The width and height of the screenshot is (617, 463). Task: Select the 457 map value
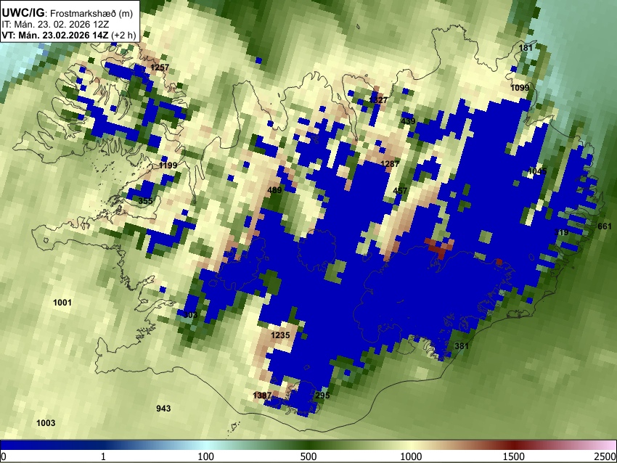pos(400,191)
